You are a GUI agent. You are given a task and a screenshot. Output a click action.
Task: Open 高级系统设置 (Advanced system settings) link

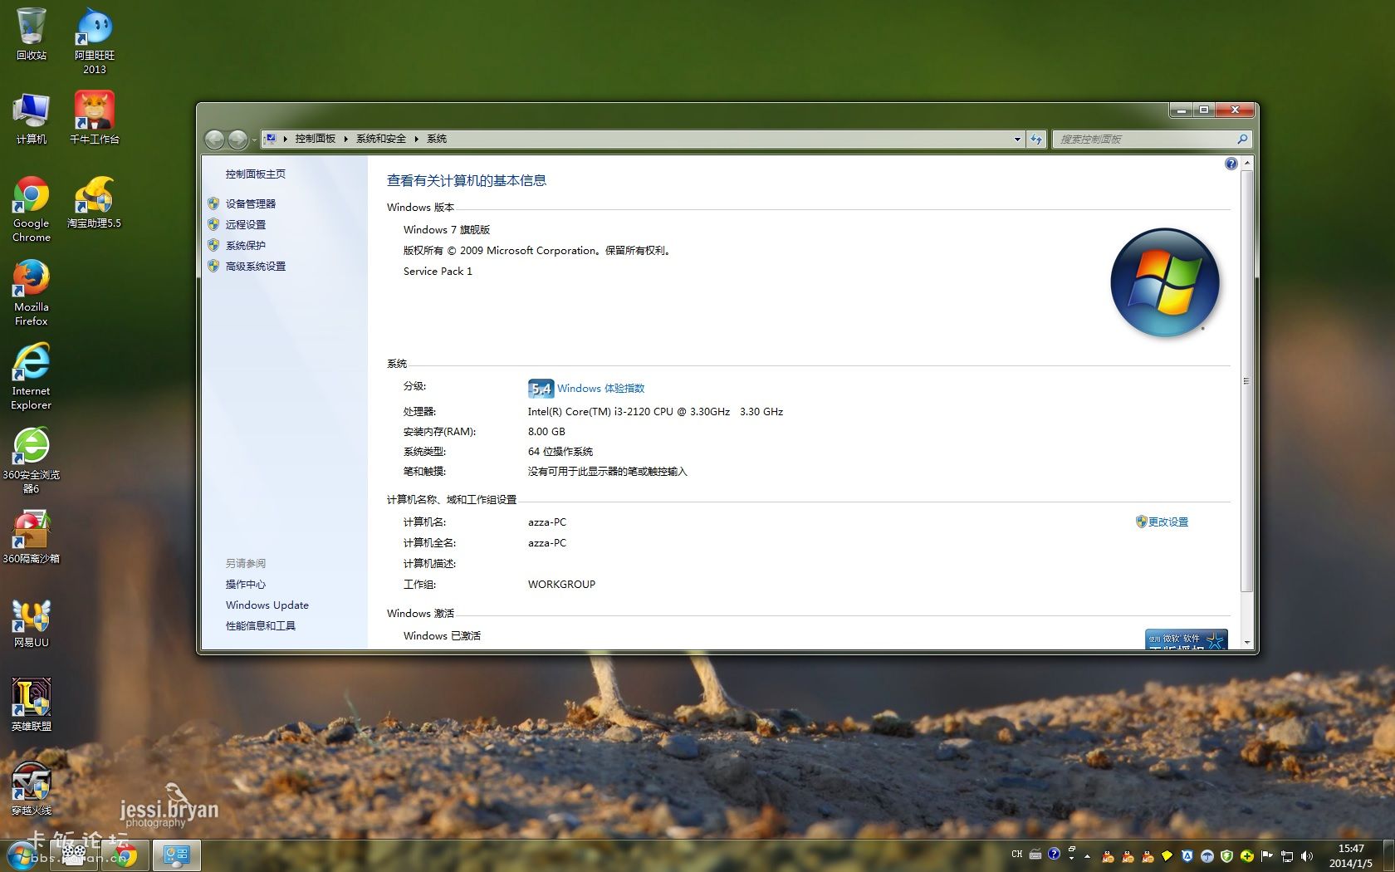[x=256, y=266]
